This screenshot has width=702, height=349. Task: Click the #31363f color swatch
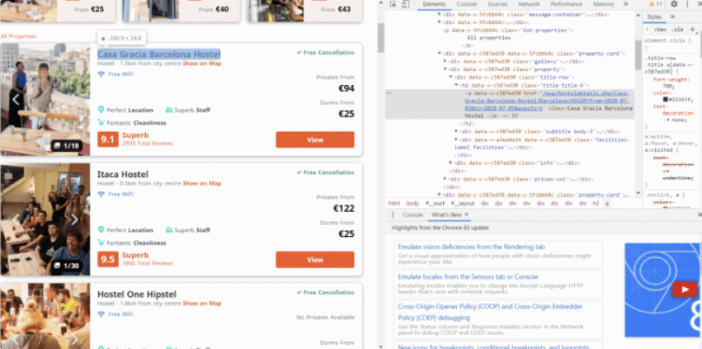(x=665, y=99)
